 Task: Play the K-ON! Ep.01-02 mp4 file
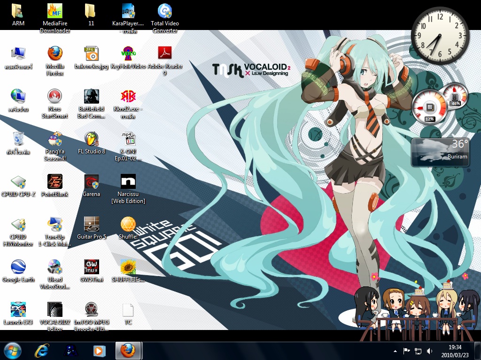click(x=128, y=146)
